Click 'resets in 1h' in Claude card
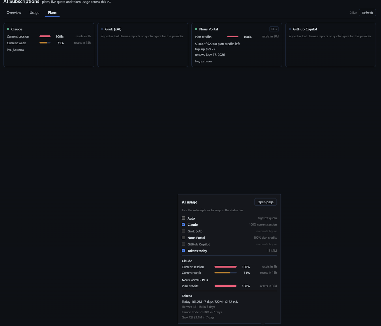This screenshot has height=326, width=381. (83, 36)
